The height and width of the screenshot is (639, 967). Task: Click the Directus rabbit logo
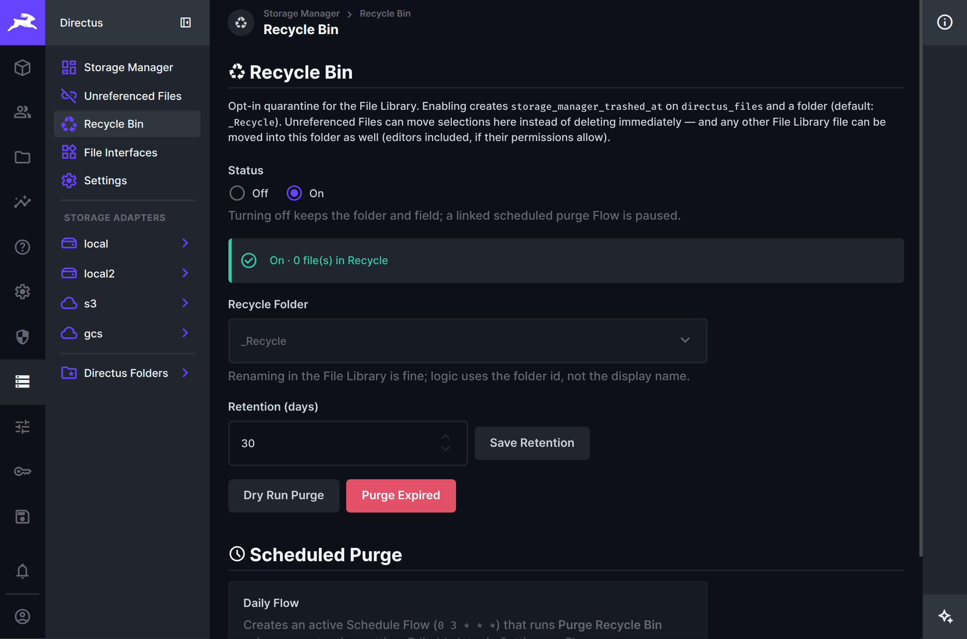point(22,22)
